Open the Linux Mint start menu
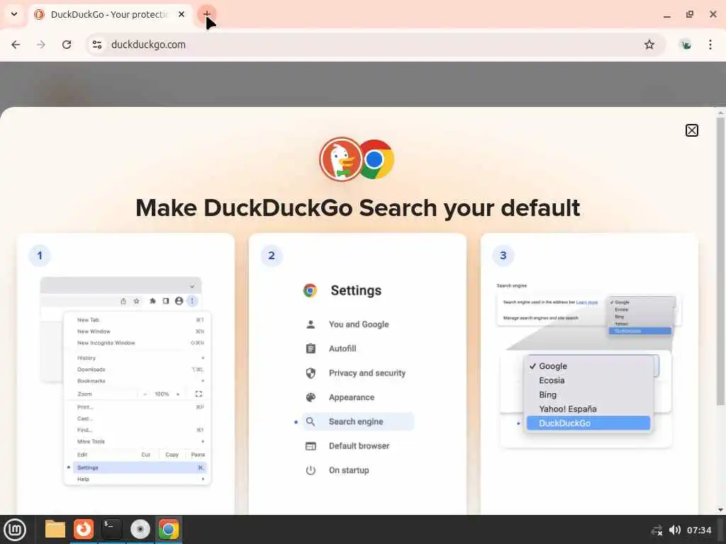 coord(15,529)
